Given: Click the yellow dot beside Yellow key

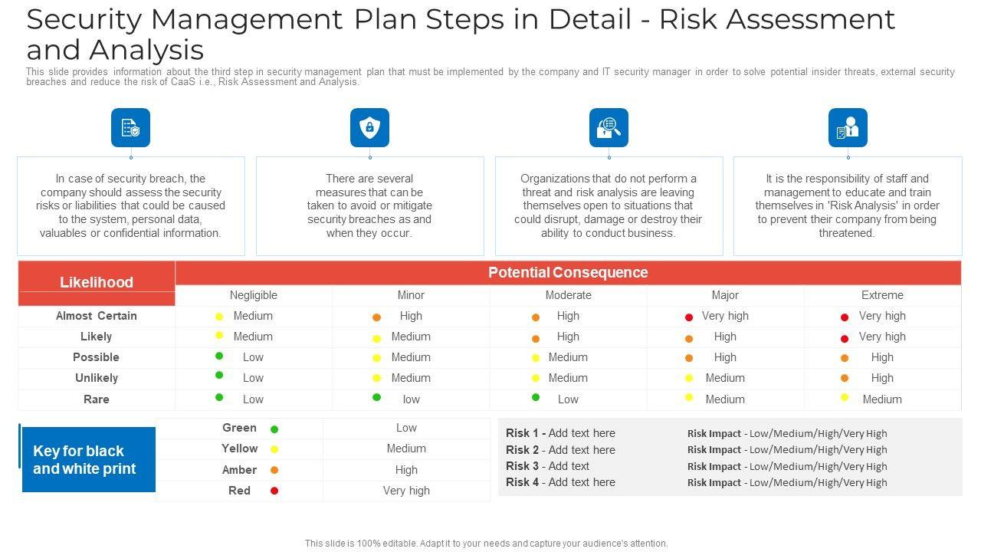Looking at the screenshot, I should pos(274,450).
